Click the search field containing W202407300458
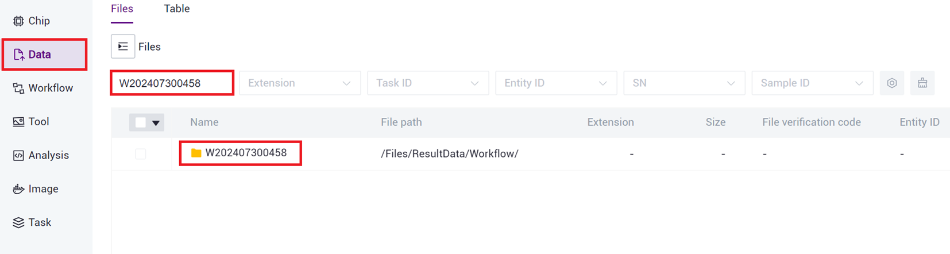 [172, 83]
